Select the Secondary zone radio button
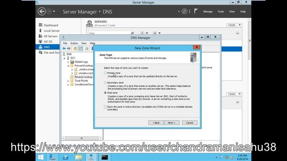The height and width of the screenshot is (161, 287). click(x=105, y=83)
